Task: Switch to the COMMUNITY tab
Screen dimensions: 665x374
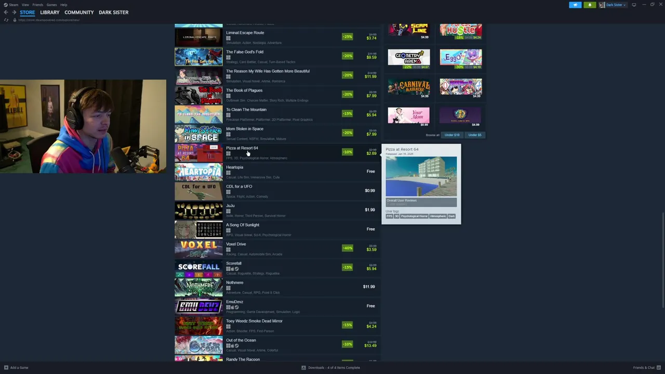Action: point(79,12)
